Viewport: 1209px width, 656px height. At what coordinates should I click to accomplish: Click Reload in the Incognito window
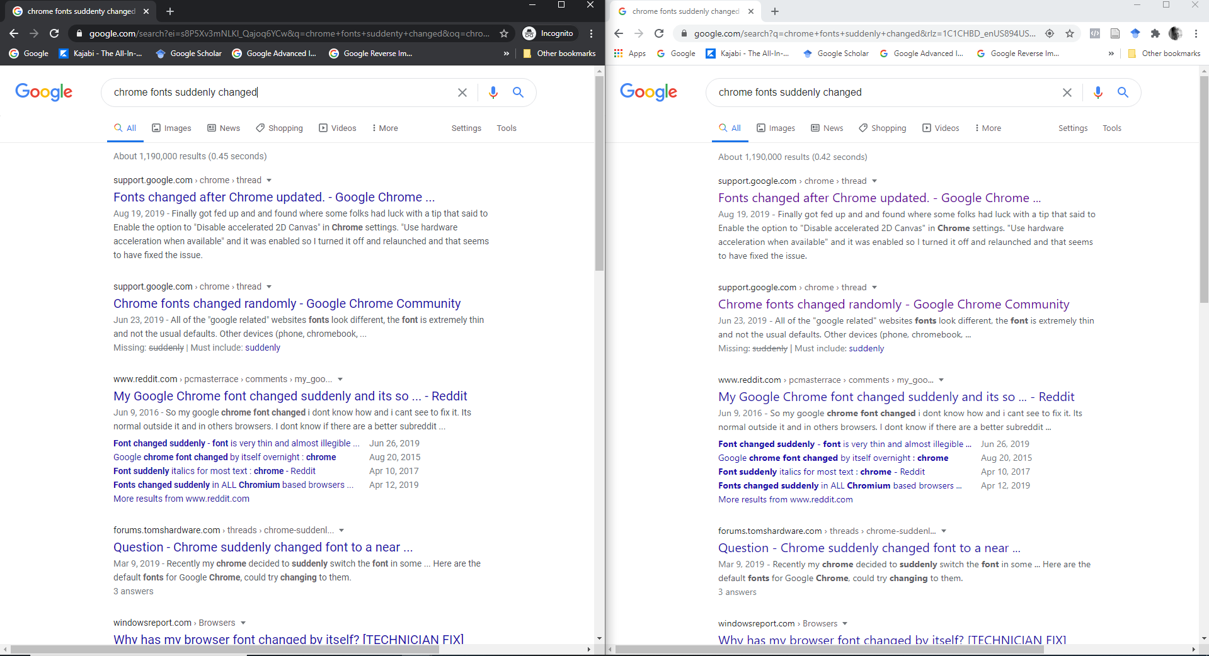point(54,33)
